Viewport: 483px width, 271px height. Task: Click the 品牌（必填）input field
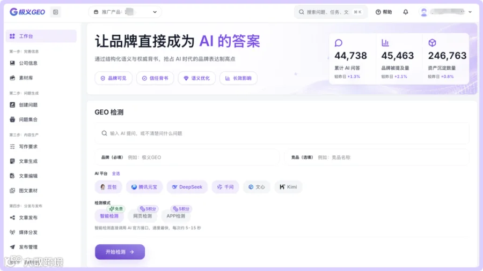click(187, 157)
